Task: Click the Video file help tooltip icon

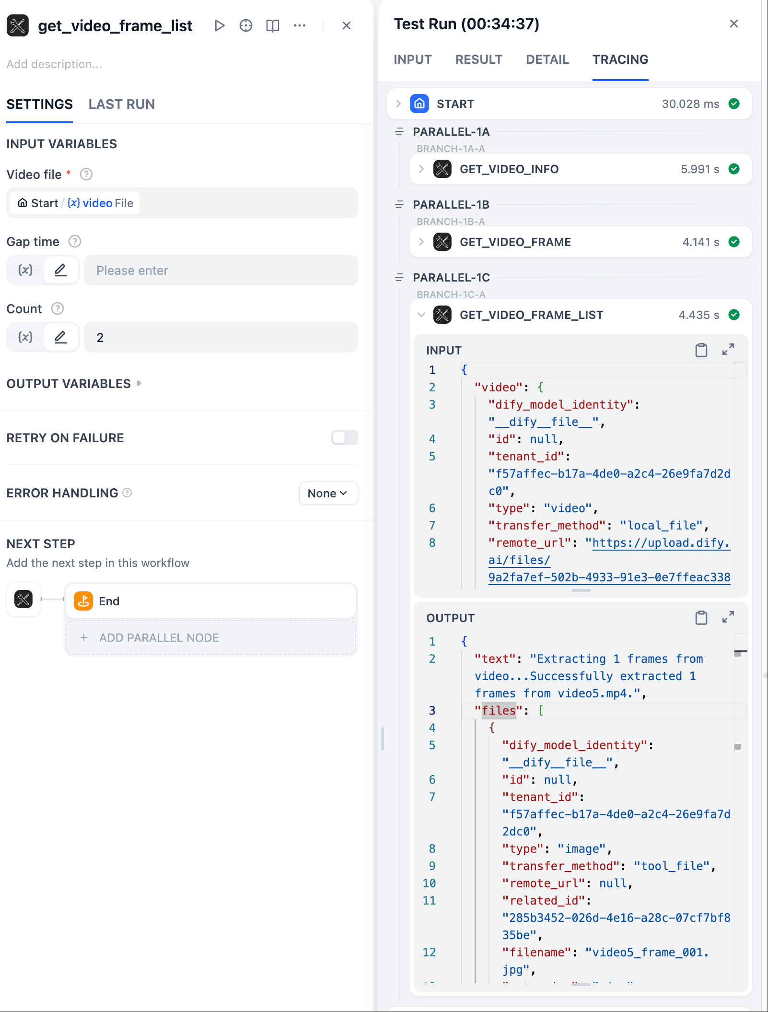Action: (86, 174)
